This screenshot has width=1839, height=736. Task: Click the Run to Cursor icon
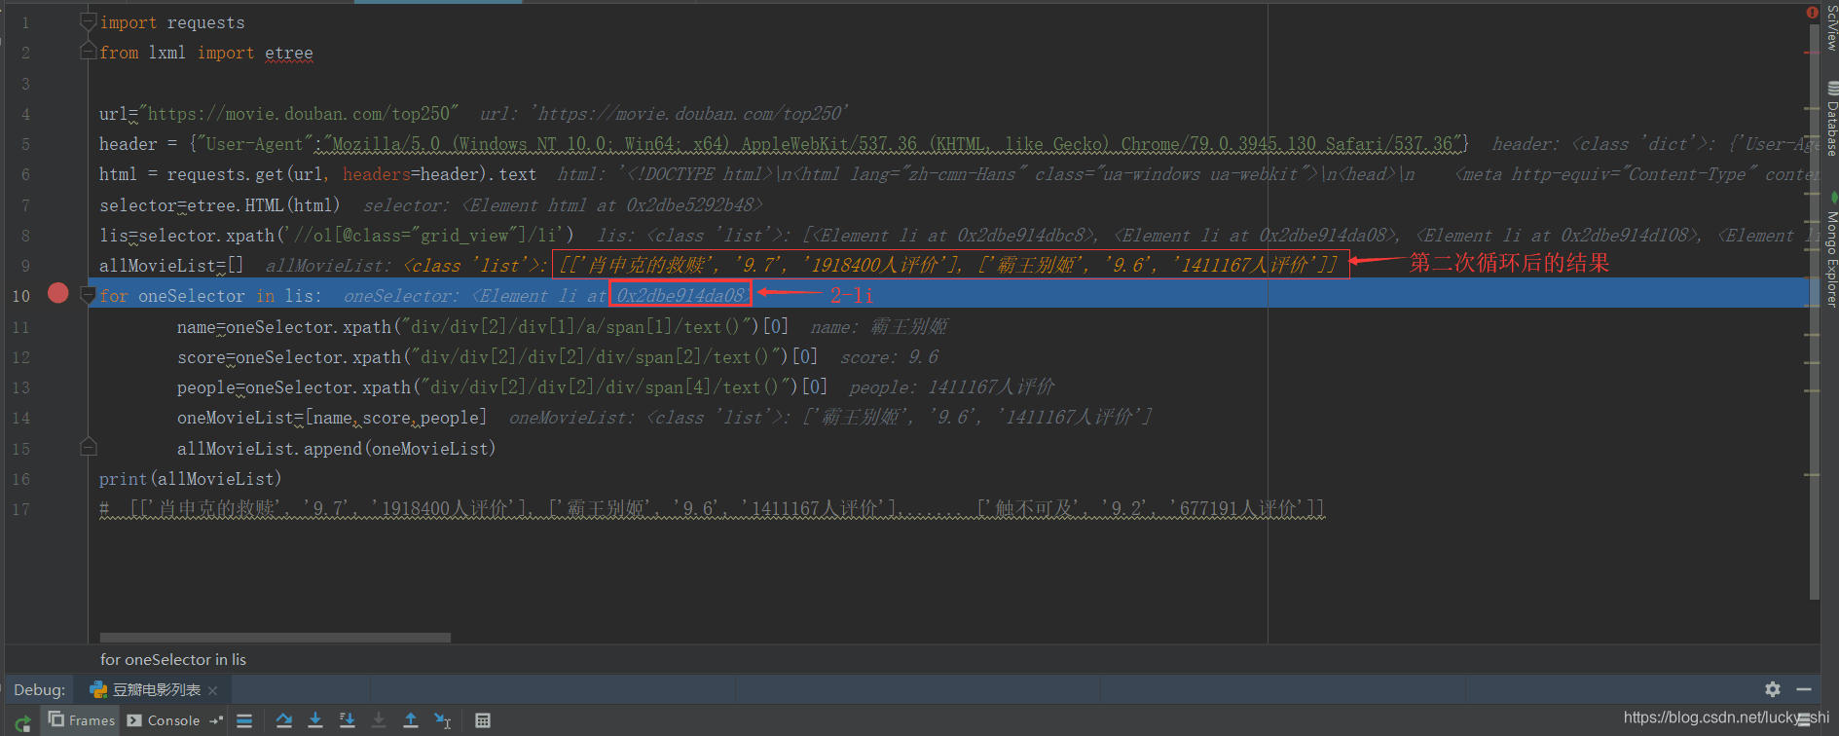(x=443, y=720)
